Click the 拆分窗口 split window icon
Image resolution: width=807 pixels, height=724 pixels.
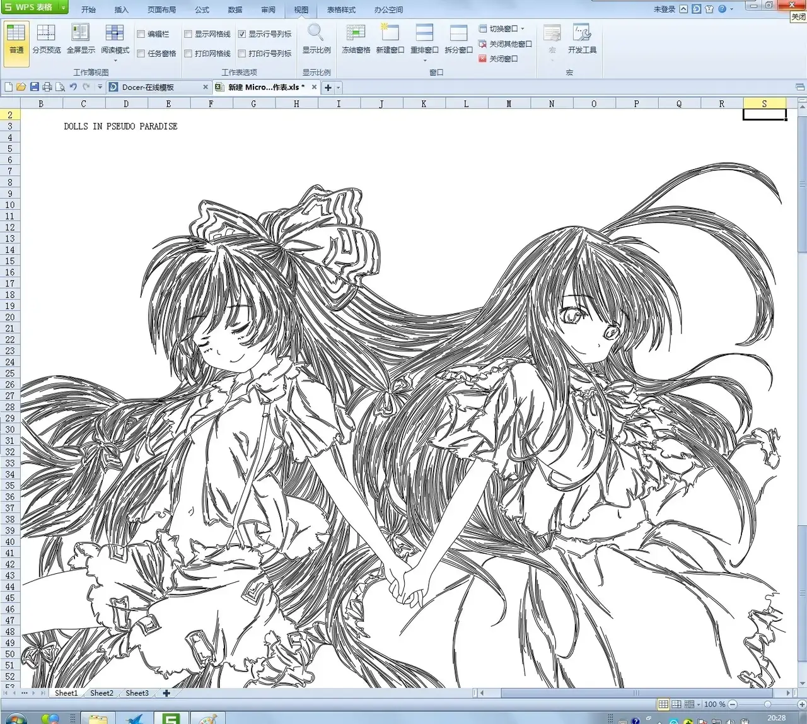[458, 39]
